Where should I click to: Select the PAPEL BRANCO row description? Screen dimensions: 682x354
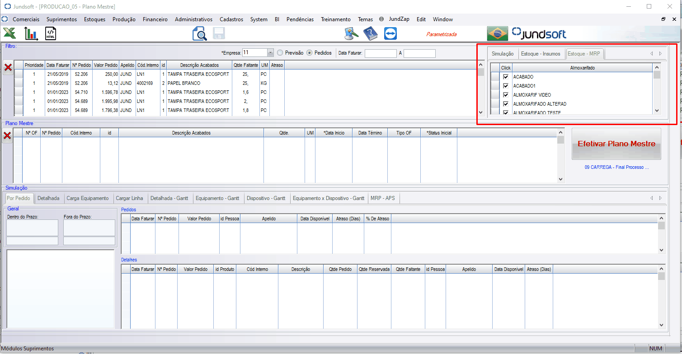pos(199,83)
